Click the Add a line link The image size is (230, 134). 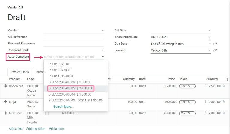click(x=16, y=129)
